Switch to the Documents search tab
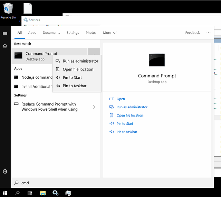 pos(51,33)
